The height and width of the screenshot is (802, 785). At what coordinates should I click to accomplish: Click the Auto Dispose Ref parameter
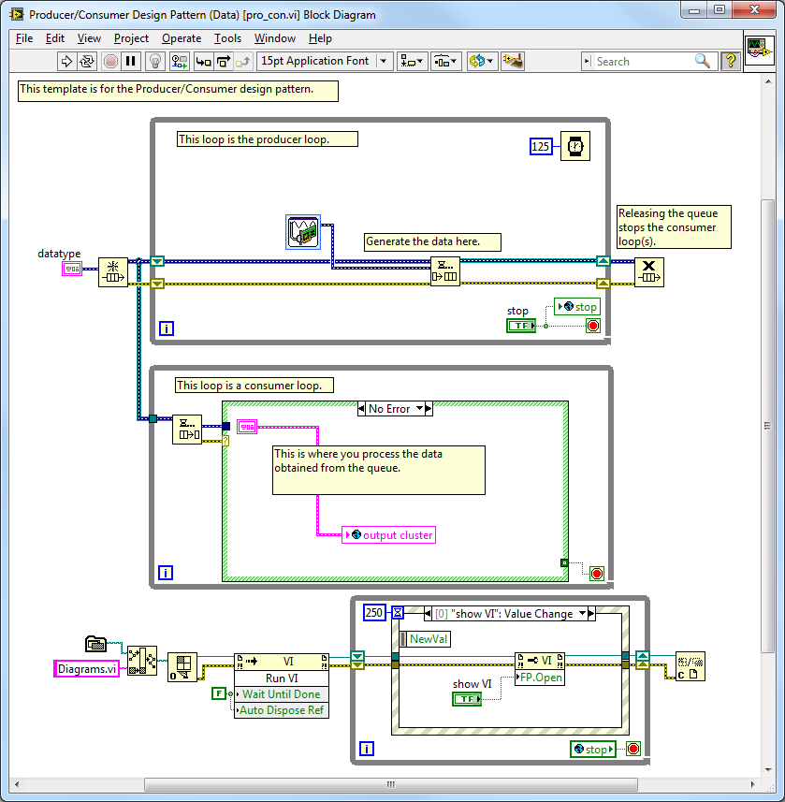[282, 710]
